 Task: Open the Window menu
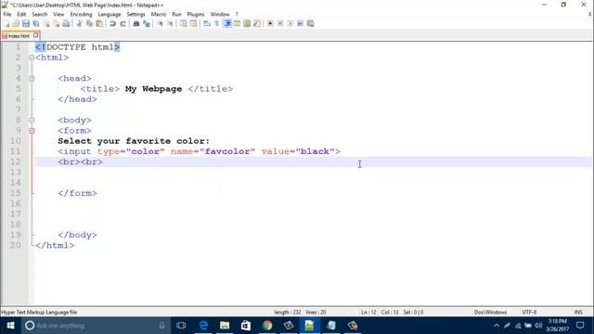coord(220,14)
